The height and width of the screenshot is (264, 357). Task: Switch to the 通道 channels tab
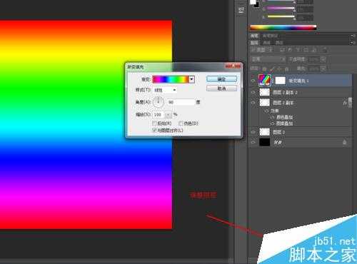[x=266, y=43]
